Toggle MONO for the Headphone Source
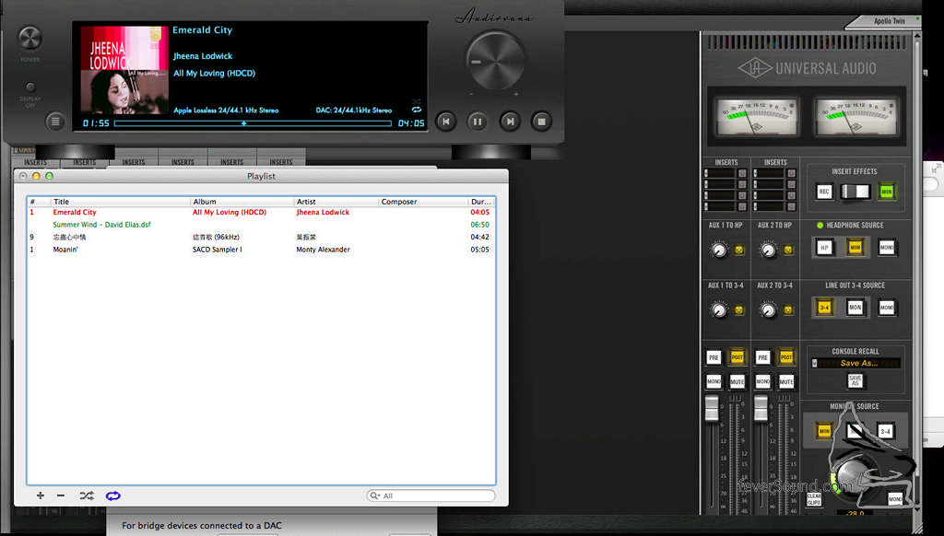 click(887, 247)
